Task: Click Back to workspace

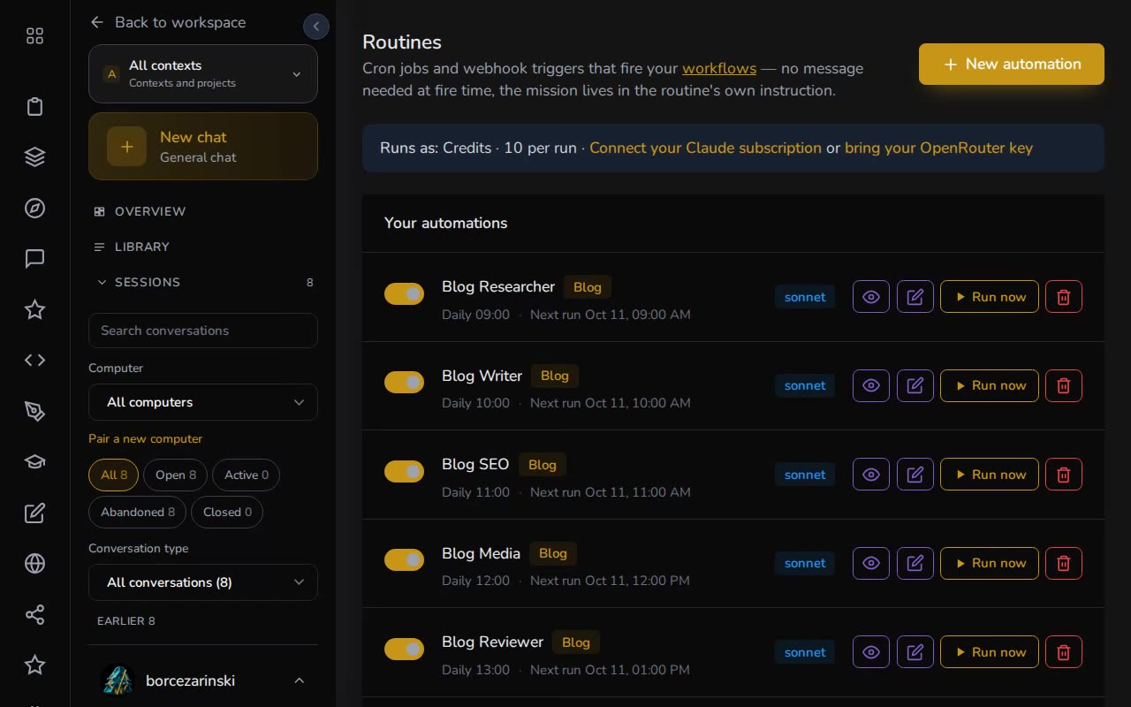Action: [169, 22]
